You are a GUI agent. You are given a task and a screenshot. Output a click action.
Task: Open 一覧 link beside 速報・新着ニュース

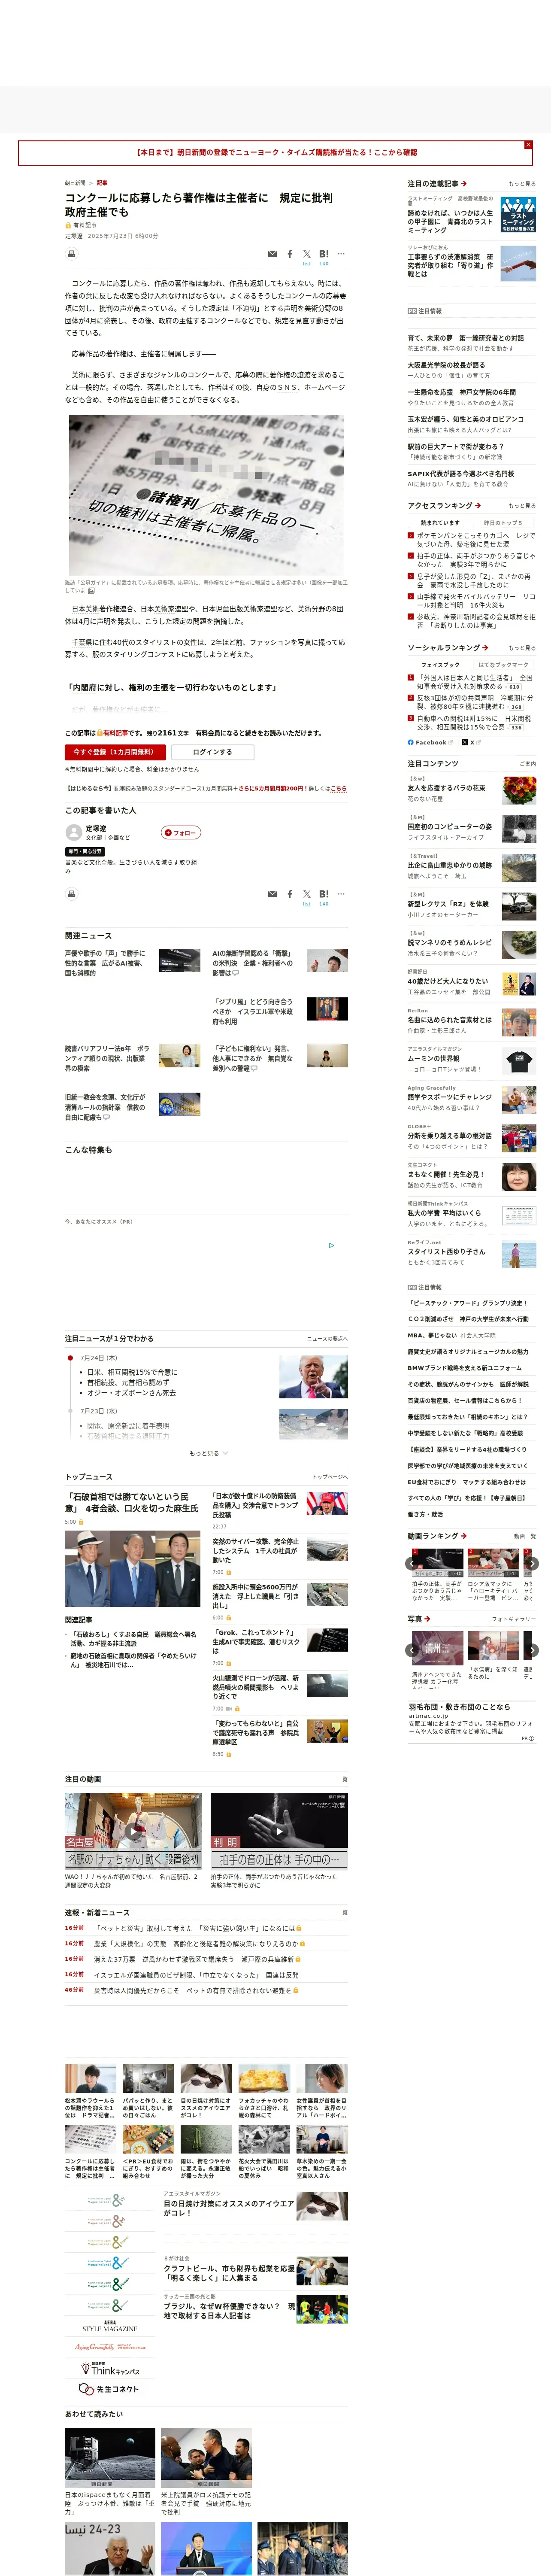[342, 1912]
